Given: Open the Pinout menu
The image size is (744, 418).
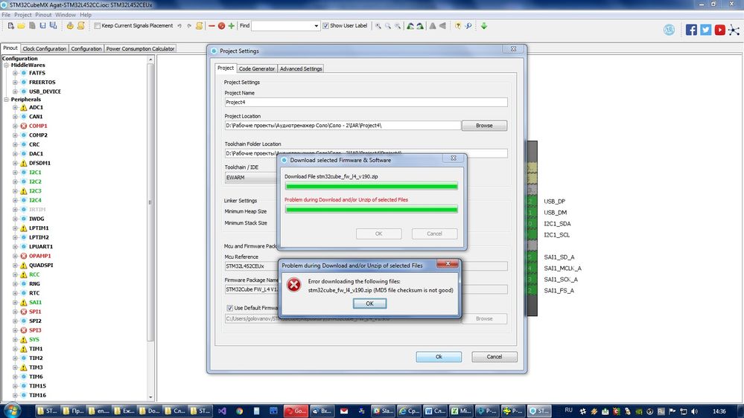Looking at the screenshot, I should click(43, 15).
